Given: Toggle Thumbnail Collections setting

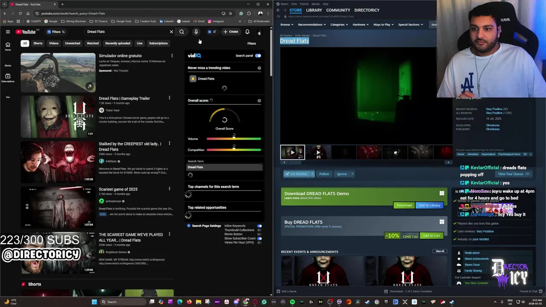Looking at the screenshot, I should 259,230.
